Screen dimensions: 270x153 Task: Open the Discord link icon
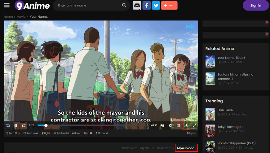[137, 5]
